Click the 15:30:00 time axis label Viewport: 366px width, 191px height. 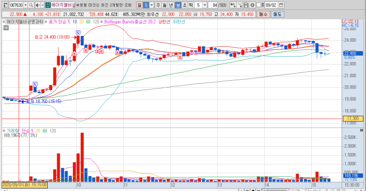click(x=352, y=185)
